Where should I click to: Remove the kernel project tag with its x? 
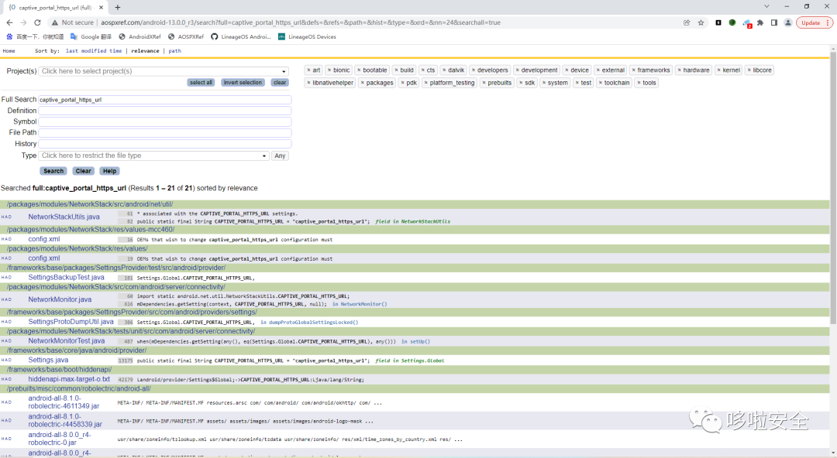719,70
